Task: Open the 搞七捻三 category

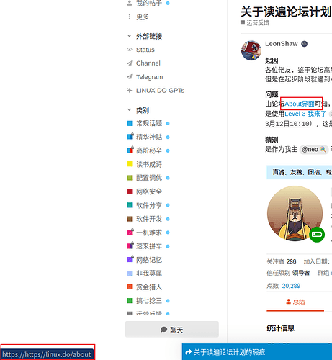Action: (x=149, y=301)
